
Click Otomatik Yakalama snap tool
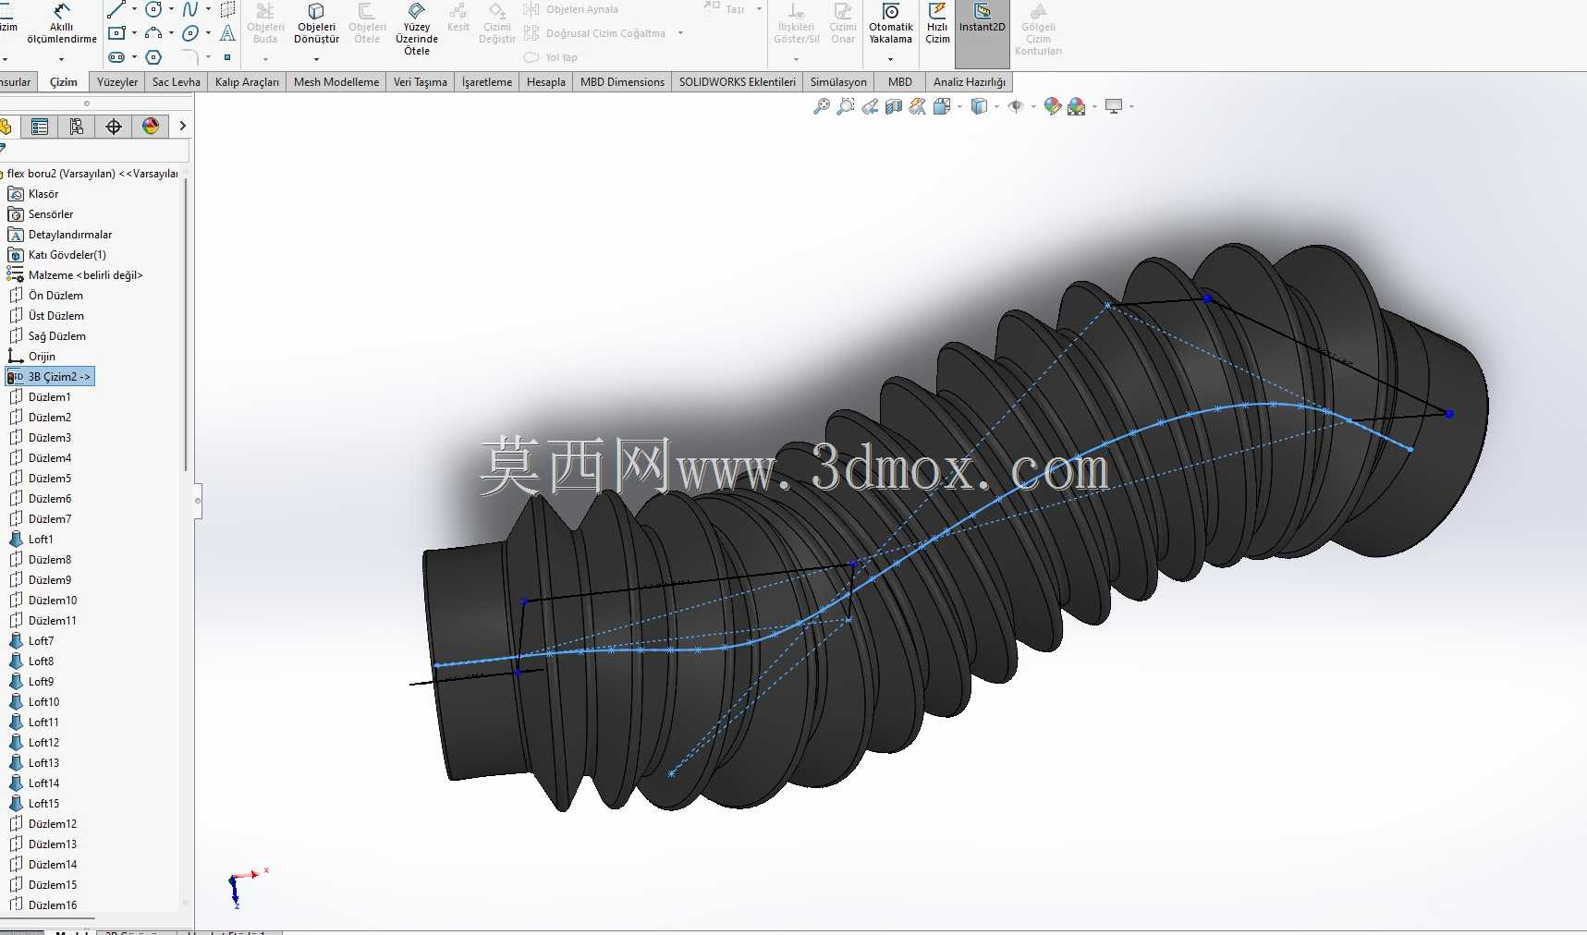[891, 23]
